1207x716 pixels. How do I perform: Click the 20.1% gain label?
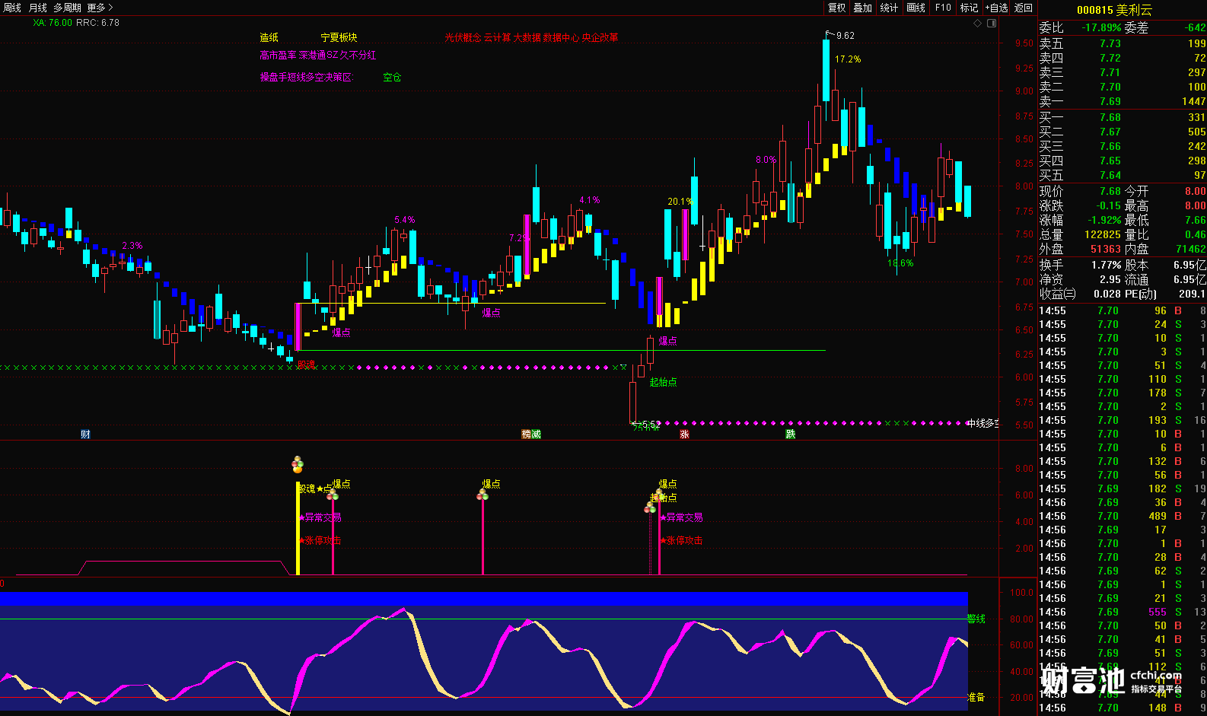[x=680, y=202]
